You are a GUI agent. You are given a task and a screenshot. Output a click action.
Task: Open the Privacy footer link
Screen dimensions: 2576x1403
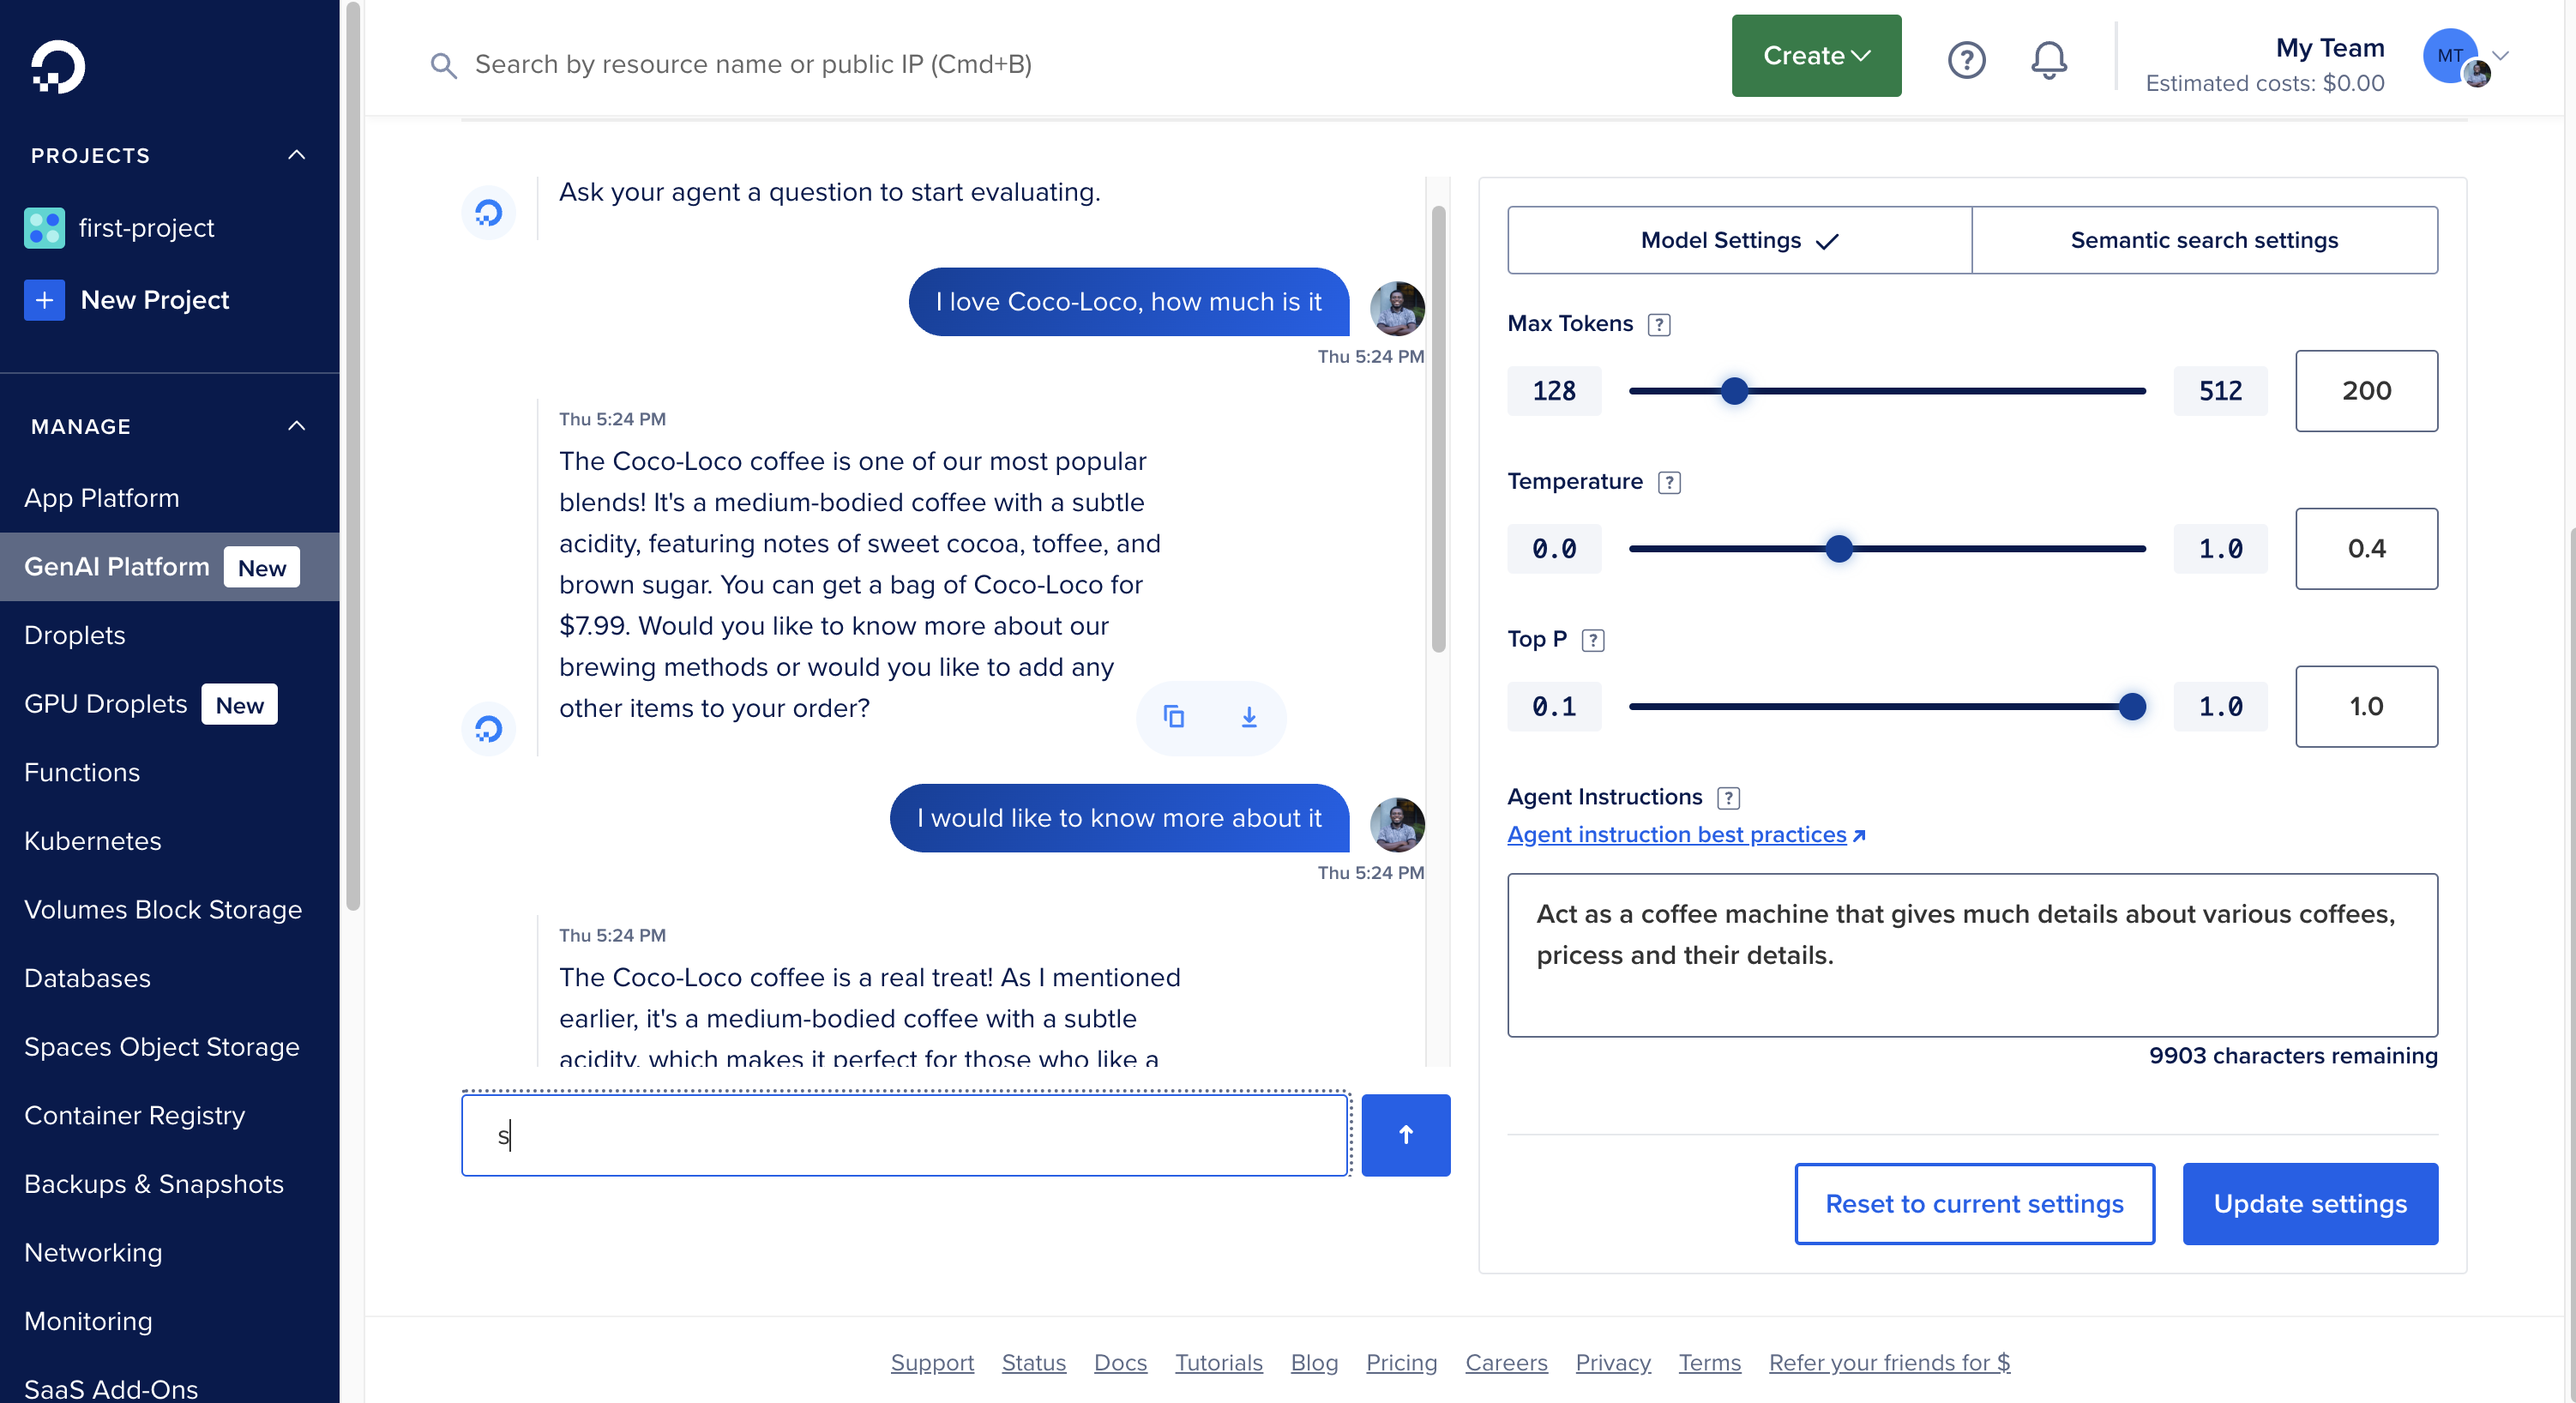click(x=1612, y=1362)
